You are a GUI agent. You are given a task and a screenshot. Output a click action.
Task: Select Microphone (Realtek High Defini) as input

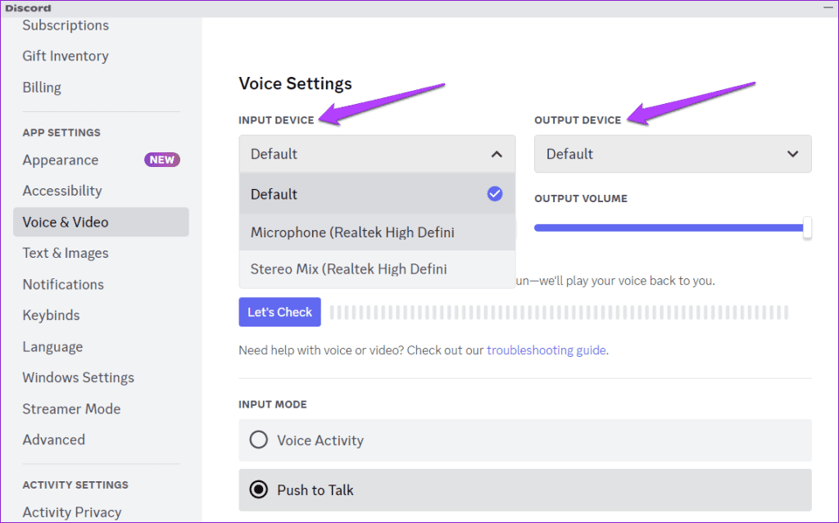352,232
